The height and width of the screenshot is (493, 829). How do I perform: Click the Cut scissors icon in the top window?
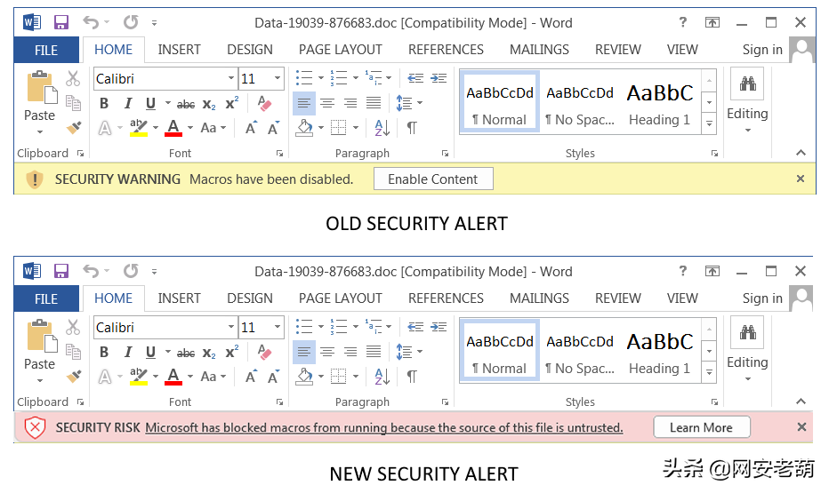coord(73,79)
